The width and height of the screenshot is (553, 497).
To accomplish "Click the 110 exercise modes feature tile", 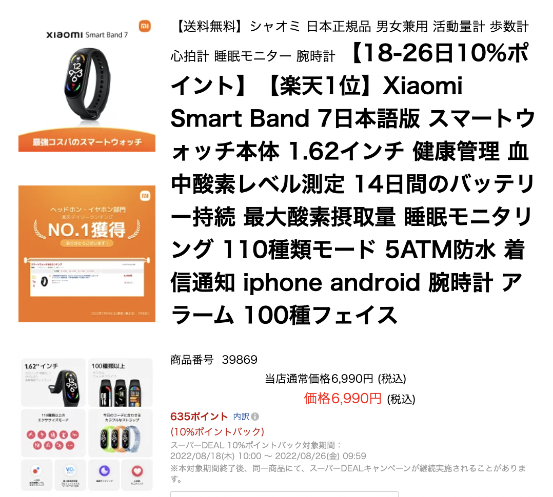I will coord(53,433).
